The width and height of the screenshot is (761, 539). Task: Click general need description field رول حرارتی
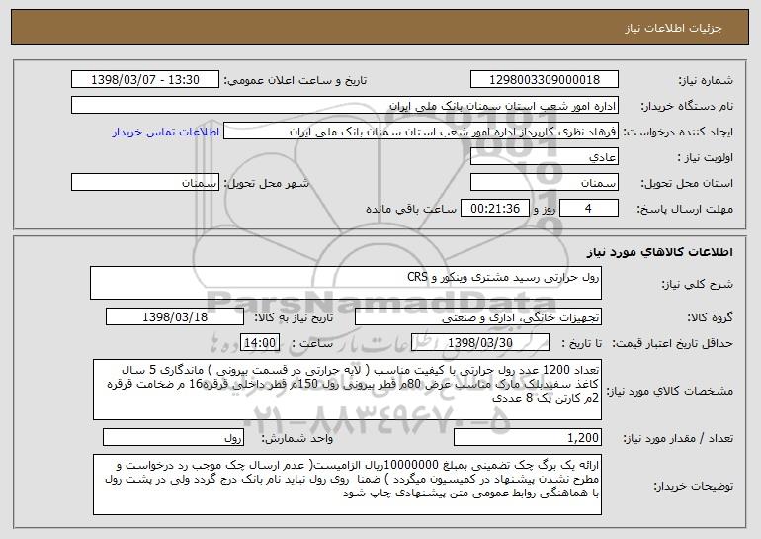(x=346, y=283)
